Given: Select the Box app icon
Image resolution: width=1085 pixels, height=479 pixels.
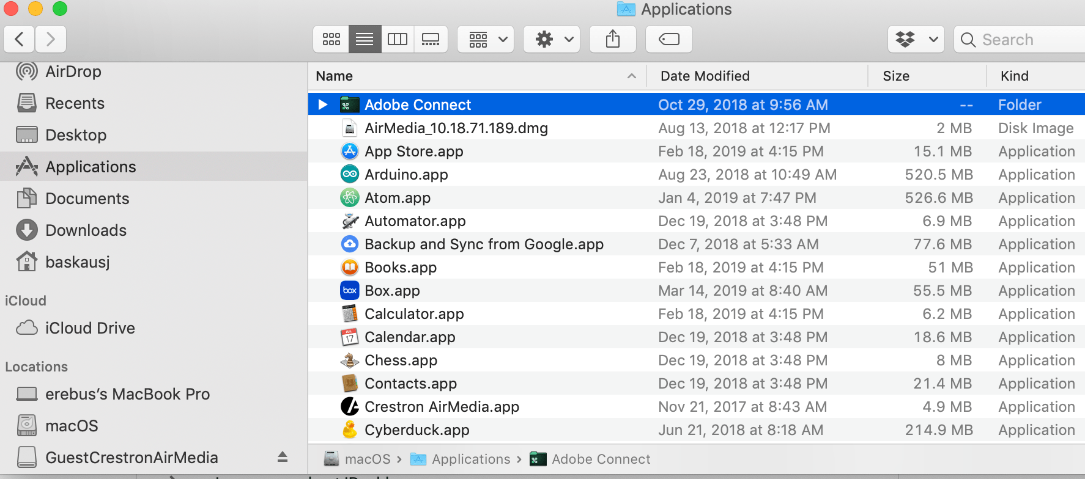Looking at the screenshot, I should coord(349,291).
